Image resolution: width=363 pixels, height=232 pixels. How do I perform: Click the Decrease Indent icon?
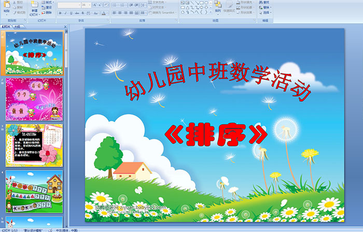point(131,5)
